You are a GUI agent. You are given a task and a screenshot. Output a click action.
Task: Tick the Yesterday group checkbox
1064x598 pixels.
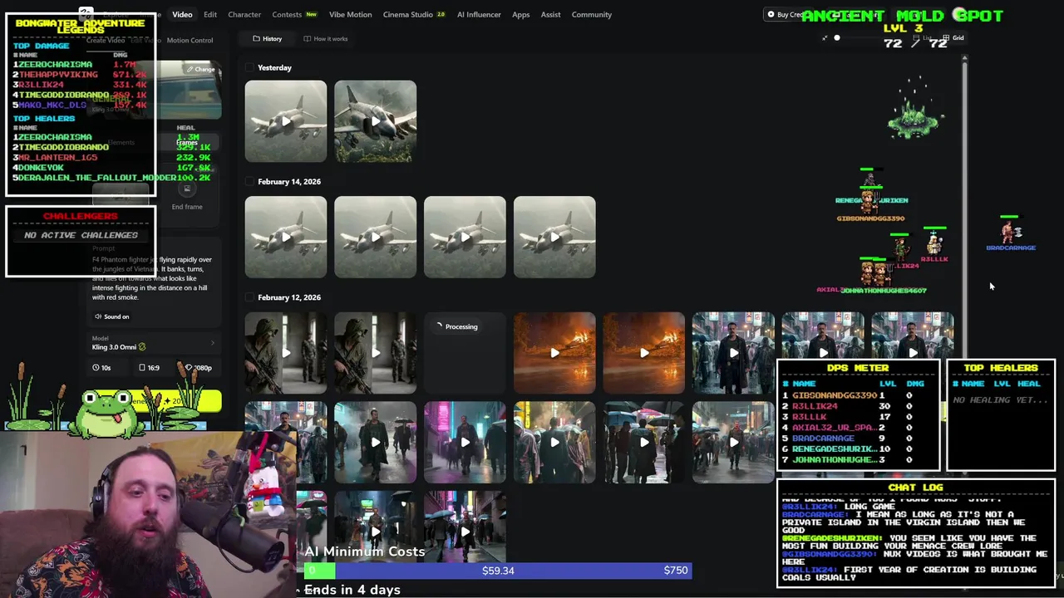tap(249, 67)
